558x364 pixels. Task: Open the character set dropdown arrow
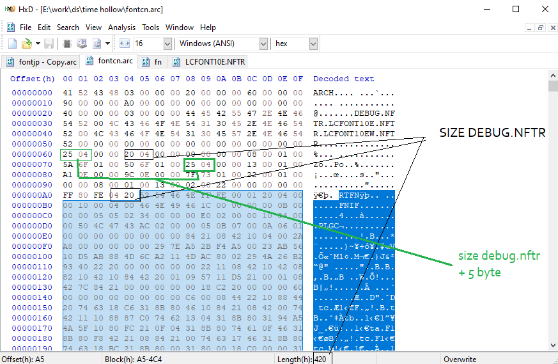[263, 44]
